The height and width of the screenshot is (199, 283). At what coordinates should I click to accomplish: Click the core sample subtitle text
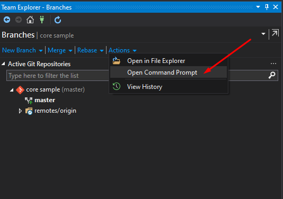57,35
